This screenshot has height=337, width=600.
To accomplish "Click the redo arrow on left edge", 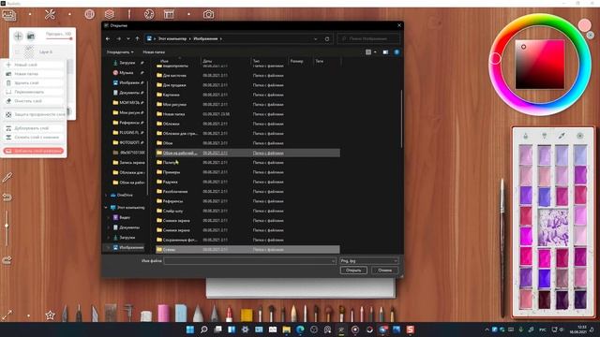I will 7,260.
